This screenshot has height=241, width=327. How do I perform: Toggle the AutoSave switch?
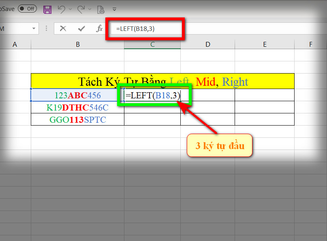(x=27, y=9)
